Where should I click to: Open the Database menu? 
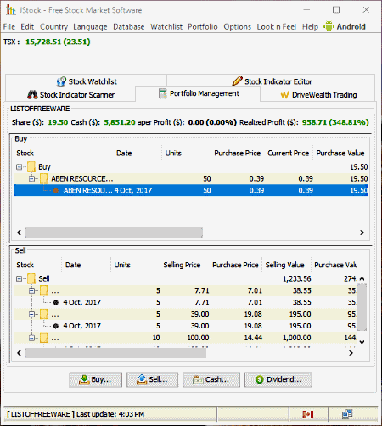[x=129, y=27]
